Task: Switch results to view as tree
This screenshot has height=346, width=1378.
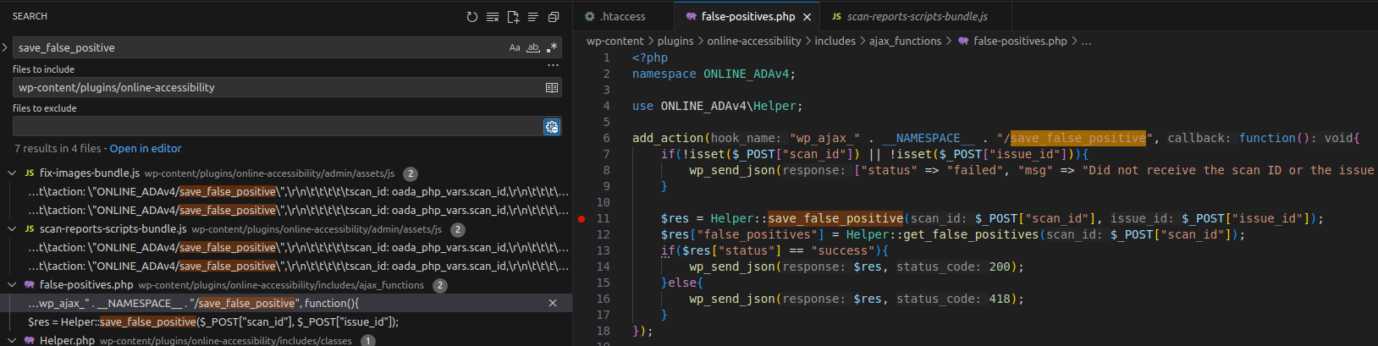Action: pos(533,17)
